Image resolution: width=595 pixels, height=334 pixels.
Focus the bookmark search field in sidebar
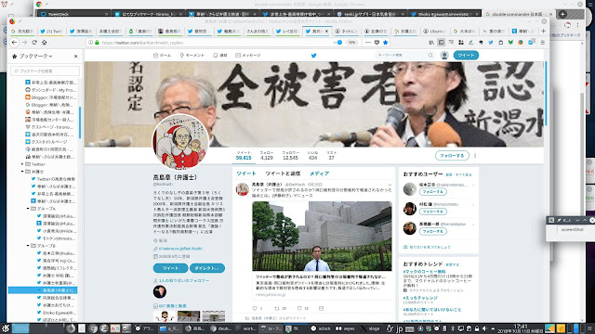point(46,71)
